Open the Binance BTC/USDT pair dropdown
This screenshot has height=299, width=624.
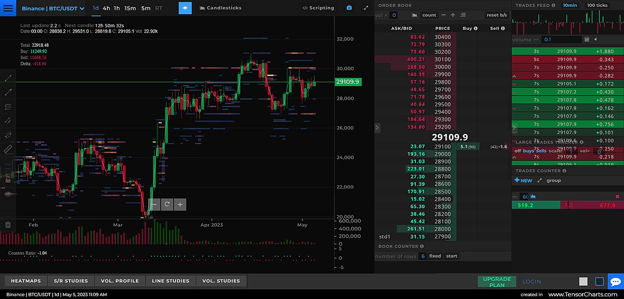tap(53, 8)
